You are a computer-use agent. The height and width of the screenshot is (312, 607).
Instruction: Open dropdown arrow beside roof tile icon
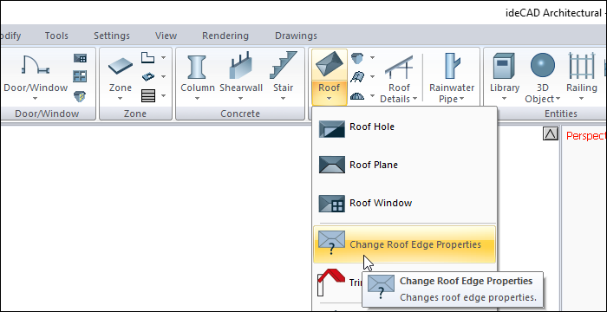point(372,76)
